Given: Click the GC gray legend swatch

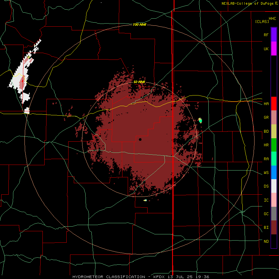Looking at the screenshot, I should coord(274,214).
